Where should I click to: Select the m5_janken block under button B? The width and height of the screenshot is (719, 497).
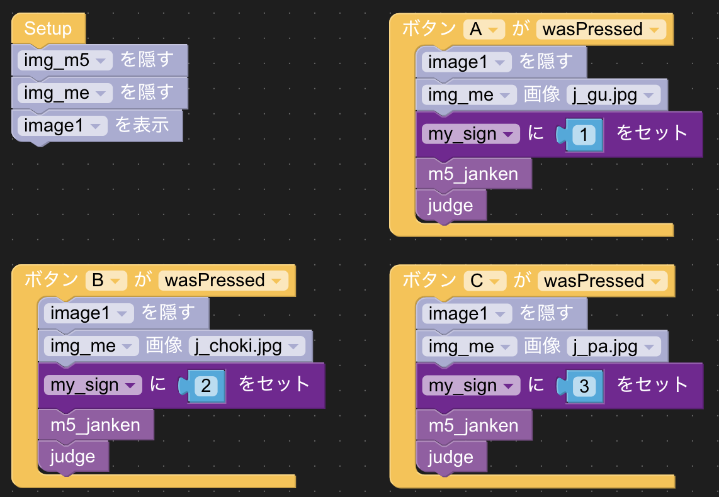(95, 425)
